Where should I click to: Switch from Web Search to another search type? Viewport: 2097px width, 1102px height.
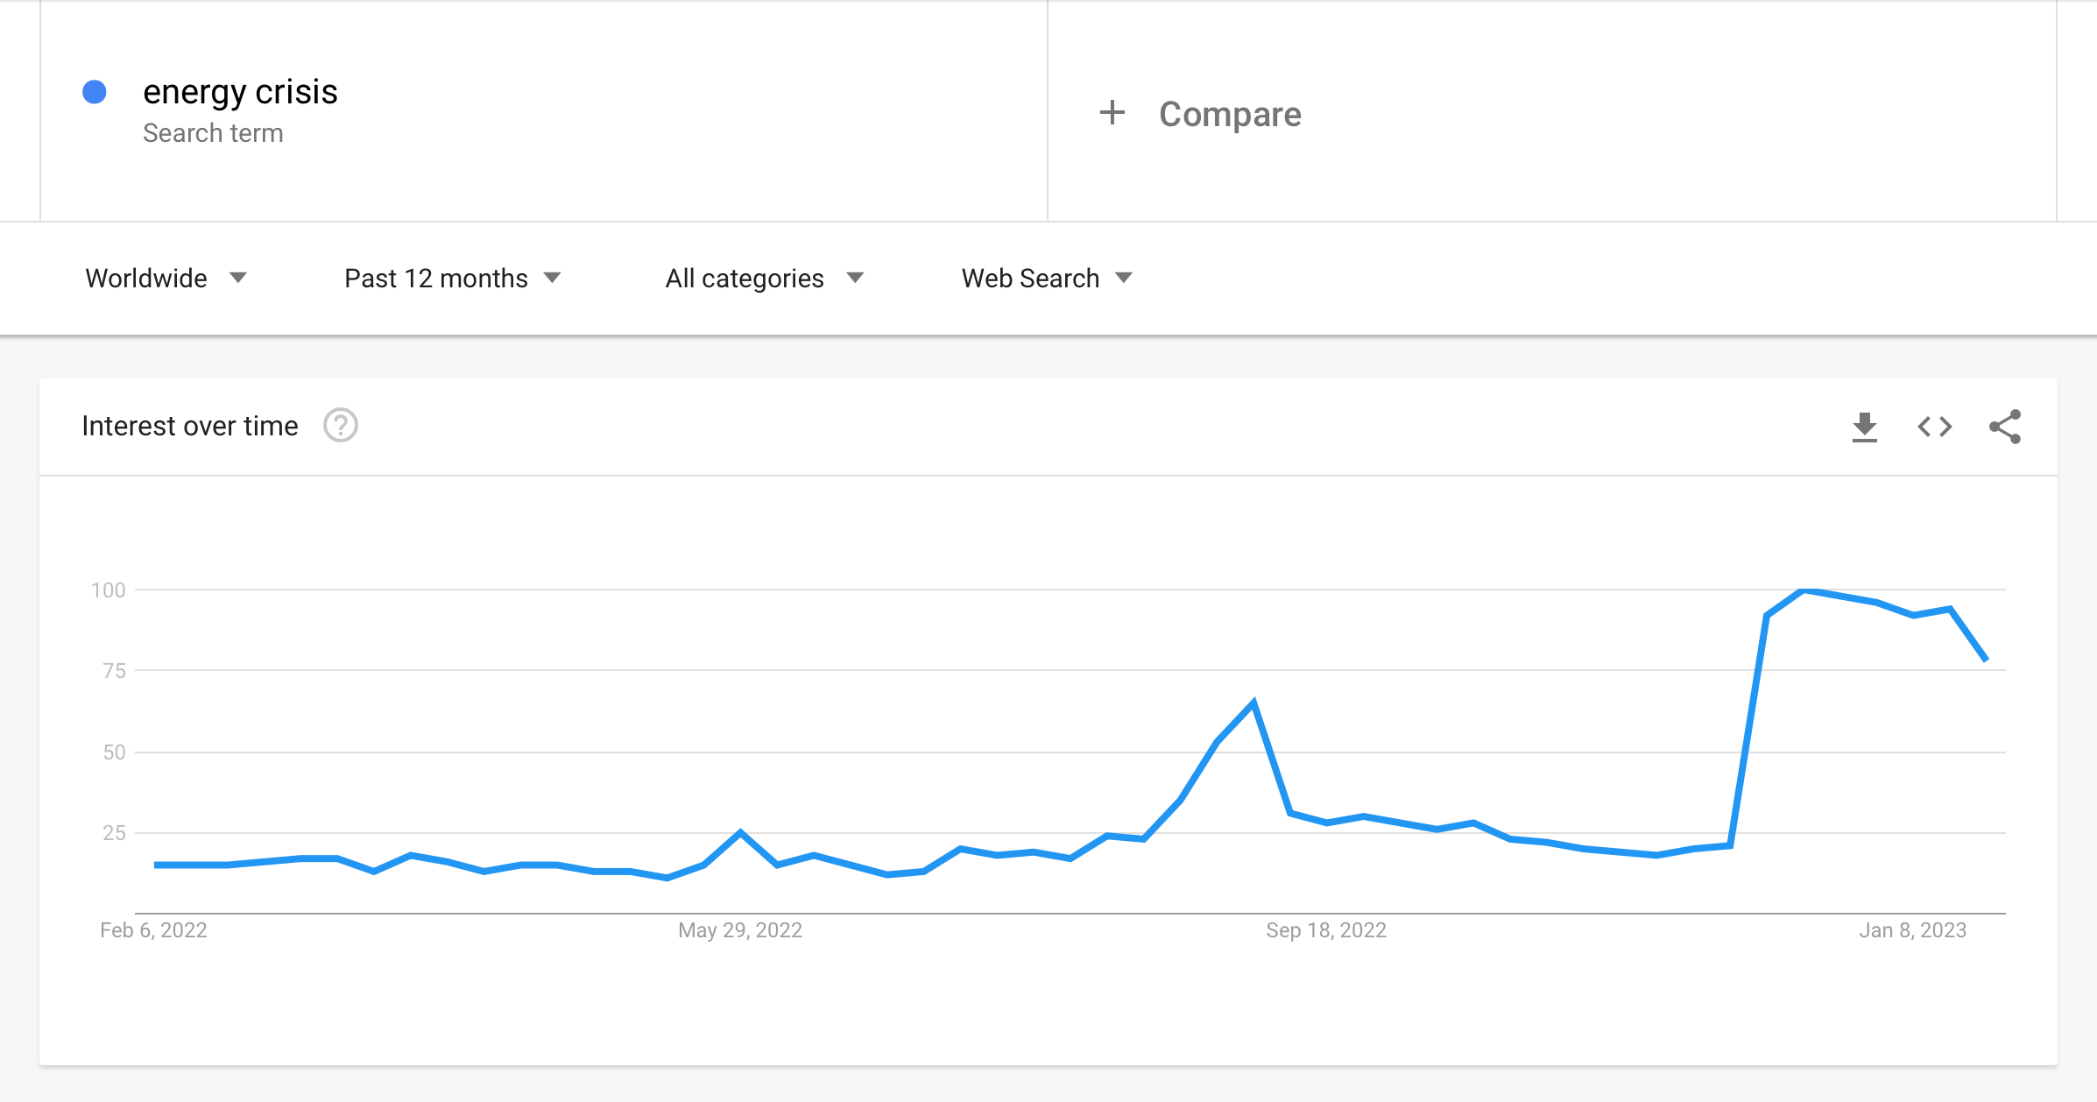coord(1030,278)
